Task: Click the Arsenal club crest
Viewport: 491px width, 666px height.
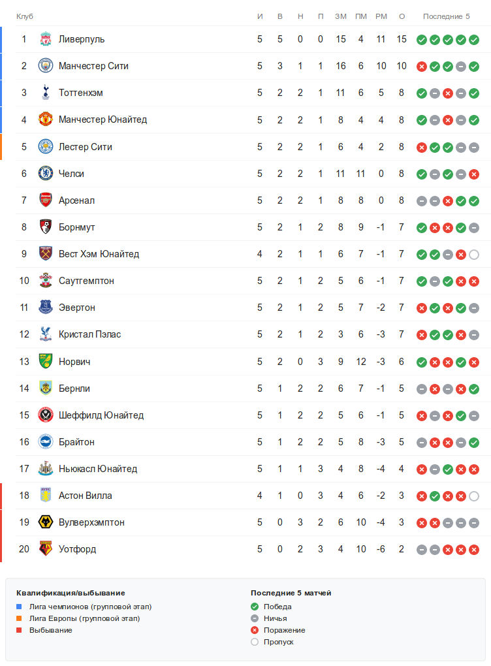Action: pos(45,200)
